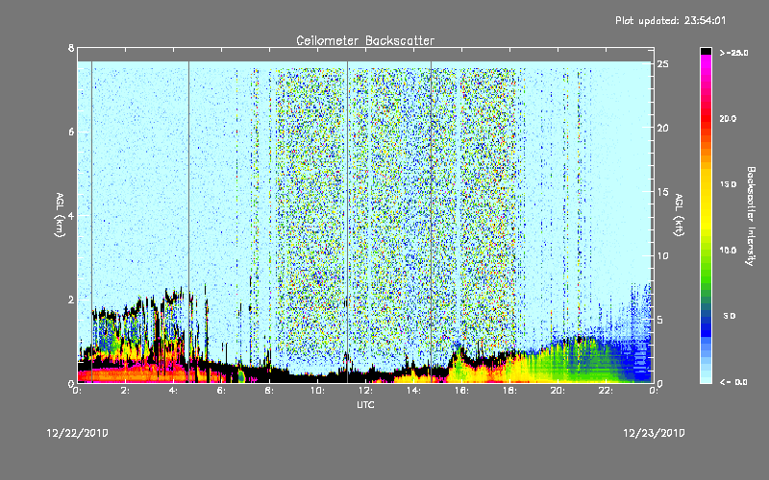Select the end date "12/23/2010"
The image size is (769, 480).
pos(654,434)
